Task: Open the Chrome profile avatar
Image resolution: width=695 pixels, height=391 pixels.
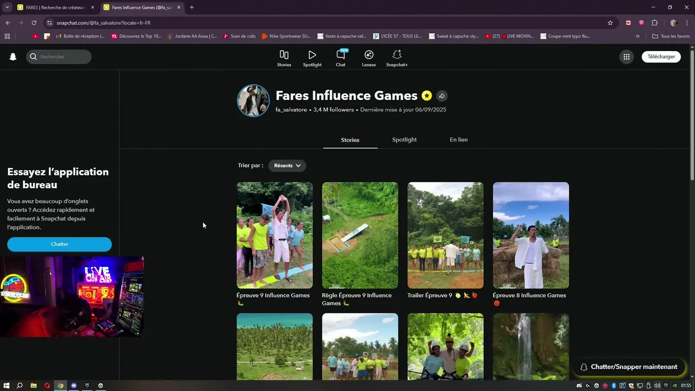Action: [x=674, y=23]
